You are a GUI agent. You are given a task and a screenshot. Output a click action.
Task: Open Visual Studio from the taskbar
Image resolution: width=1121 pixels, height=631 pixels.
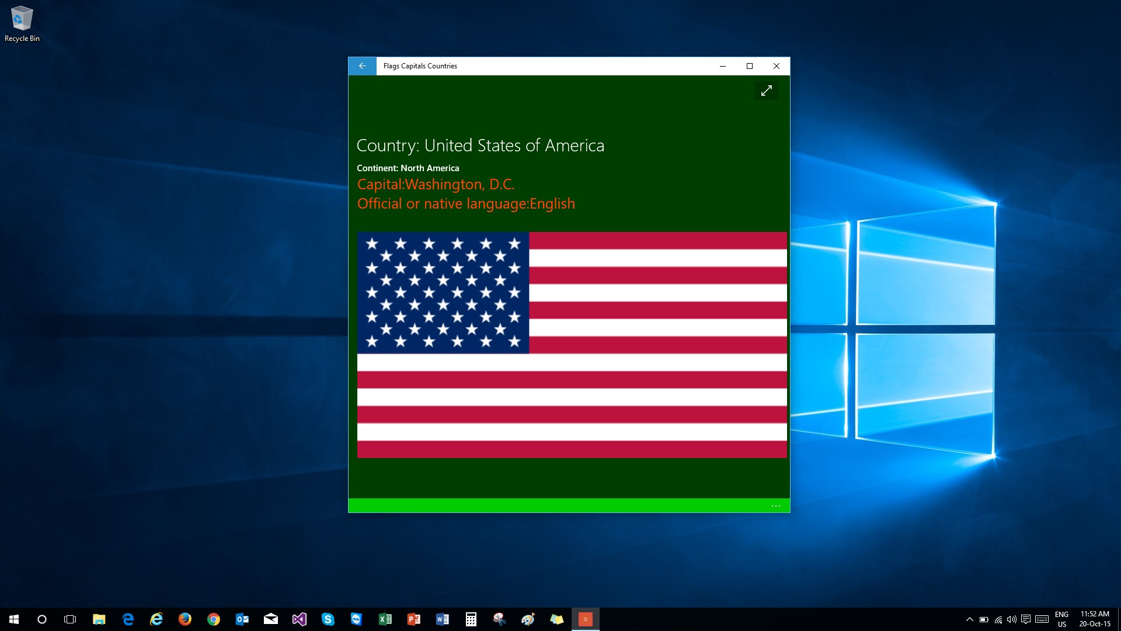[x=300, y=619]
